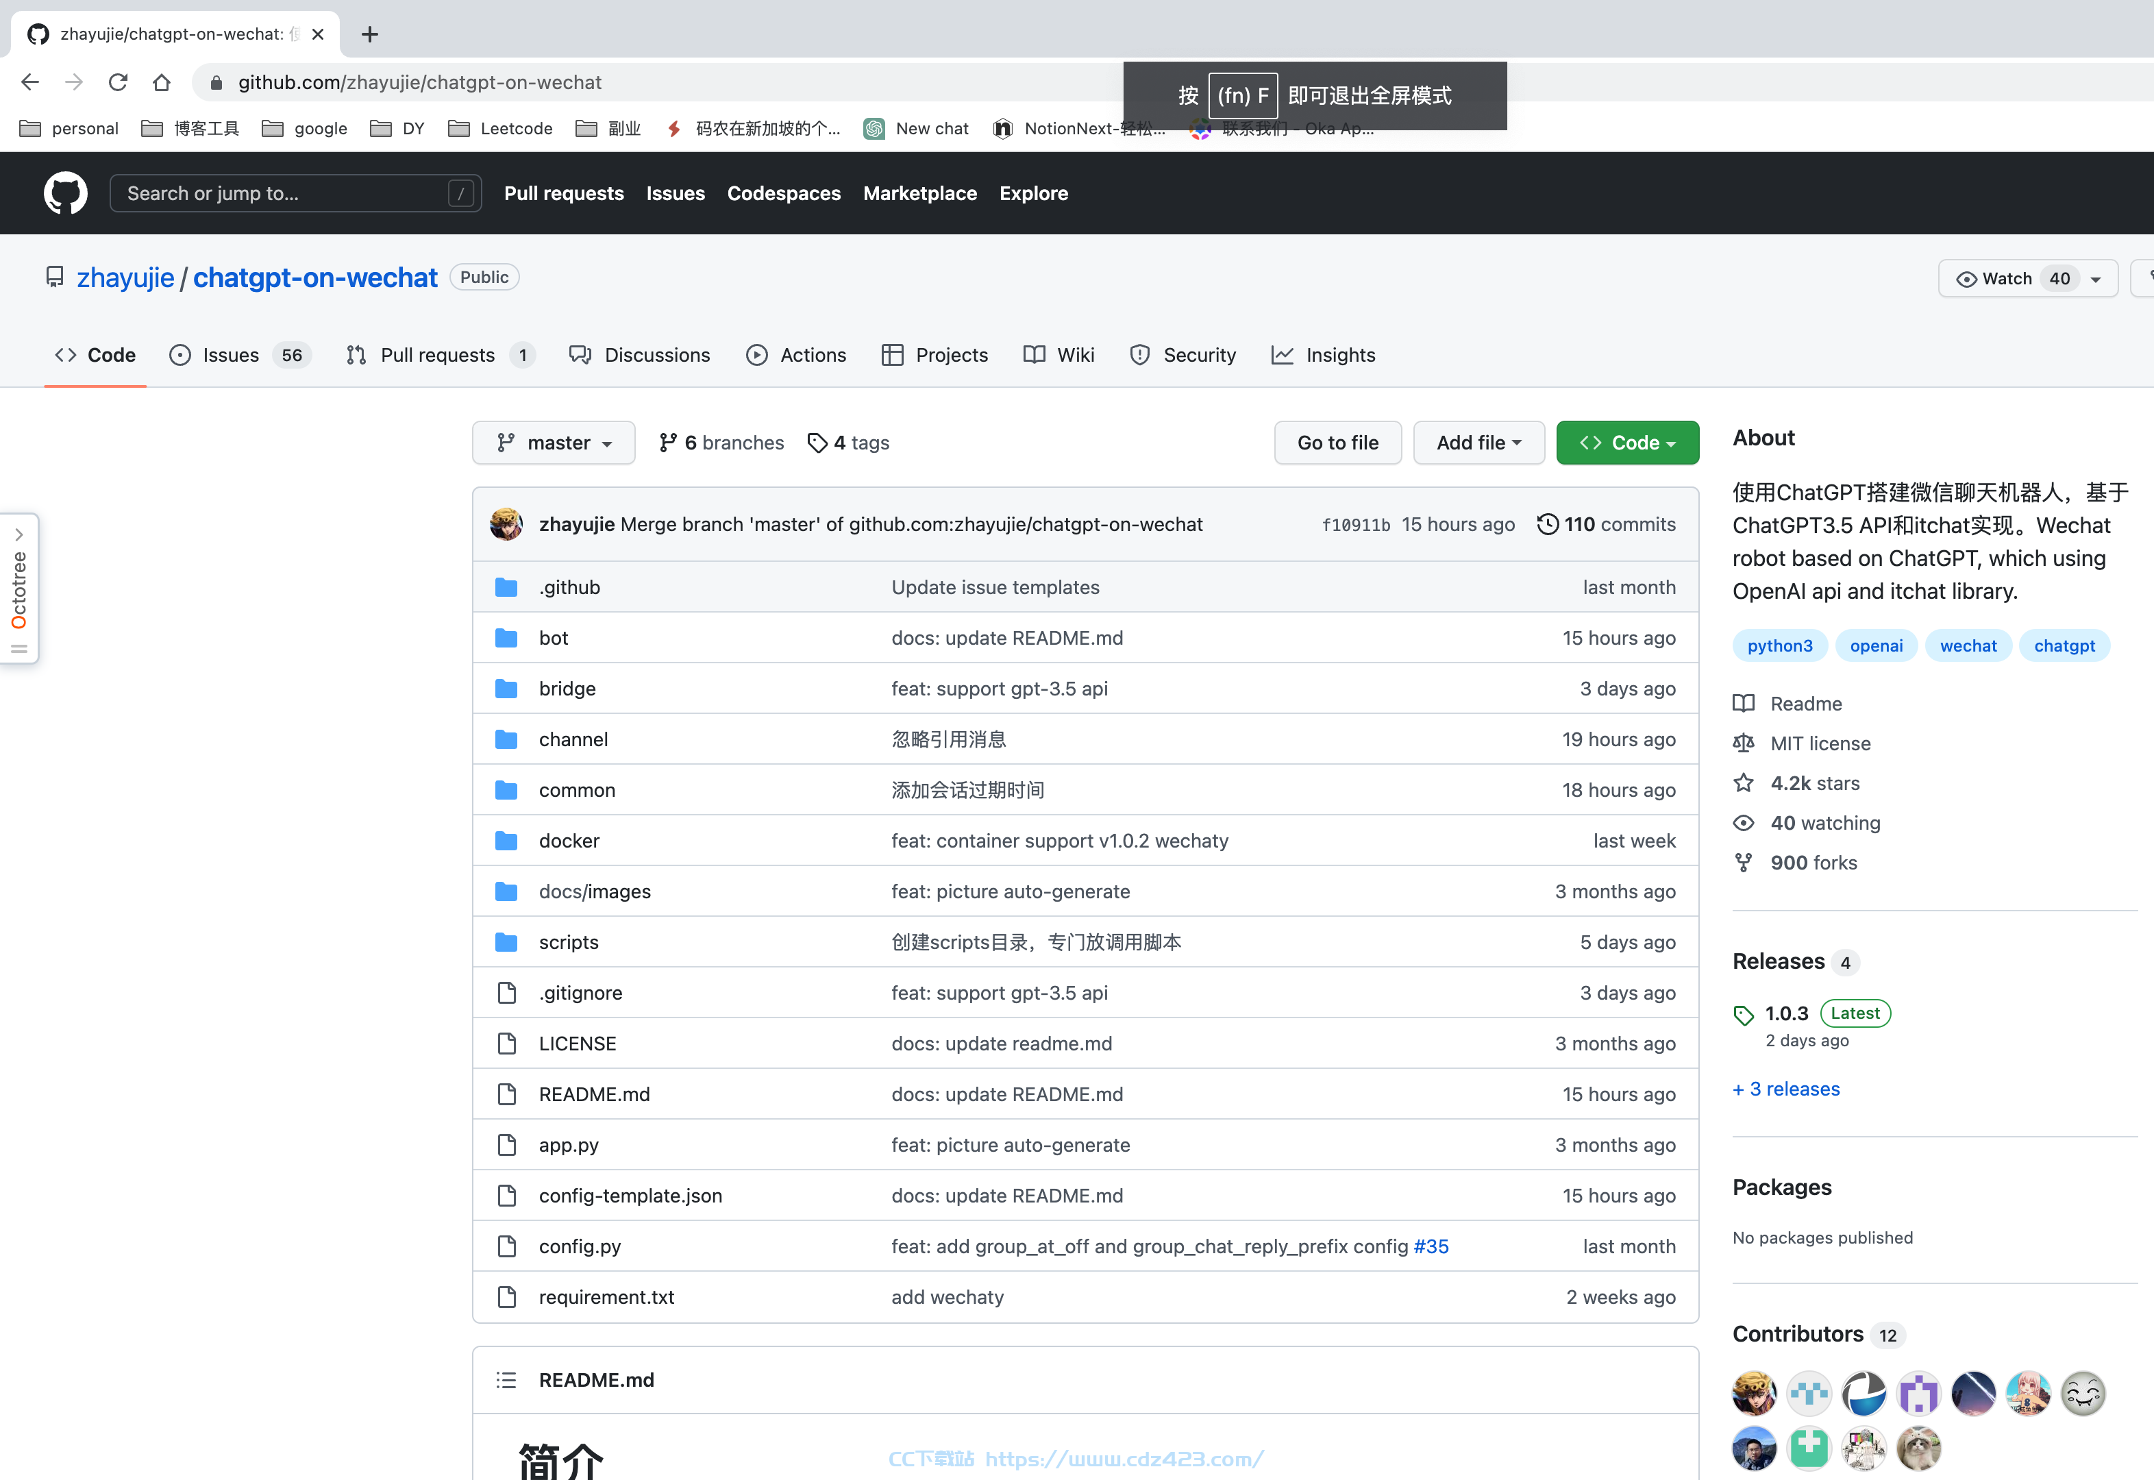Viewport: 2154px width, 1480px height.
Task: Open the New chat bookmark
Action: click(x=915, y=129)
